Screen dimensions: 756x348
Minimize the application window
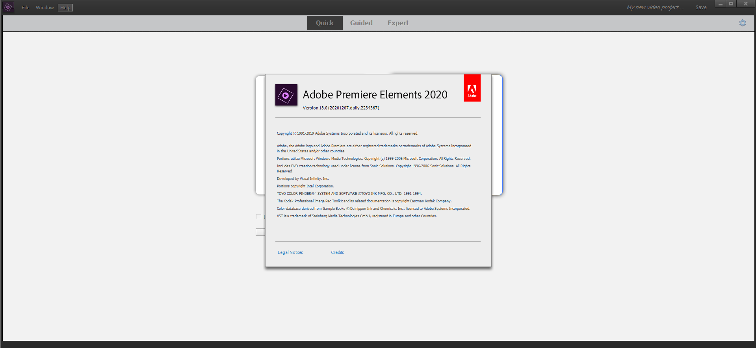pyautogui.click(x=720, y=4)
